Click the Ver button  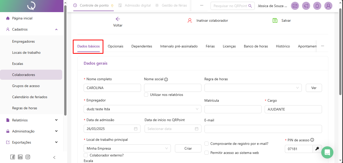[x=314, y=88]
